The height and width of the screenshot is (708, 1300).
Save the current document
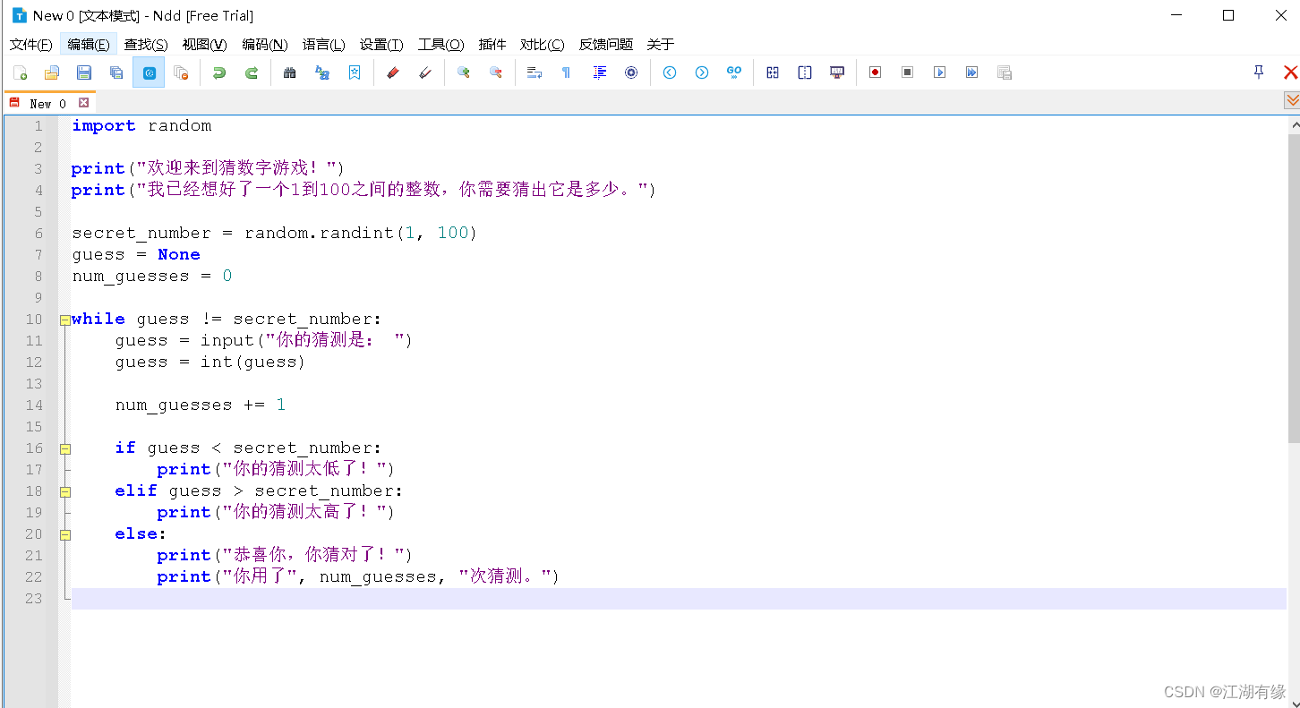[x=83, y=73]
